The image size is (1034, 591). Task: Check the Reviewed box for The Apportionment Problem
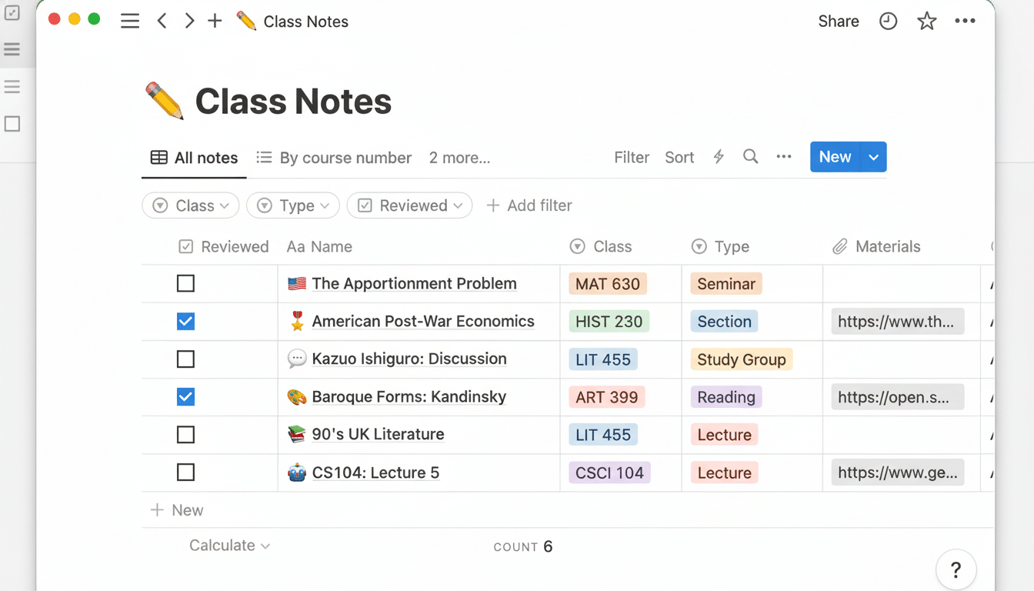[185, 283]
